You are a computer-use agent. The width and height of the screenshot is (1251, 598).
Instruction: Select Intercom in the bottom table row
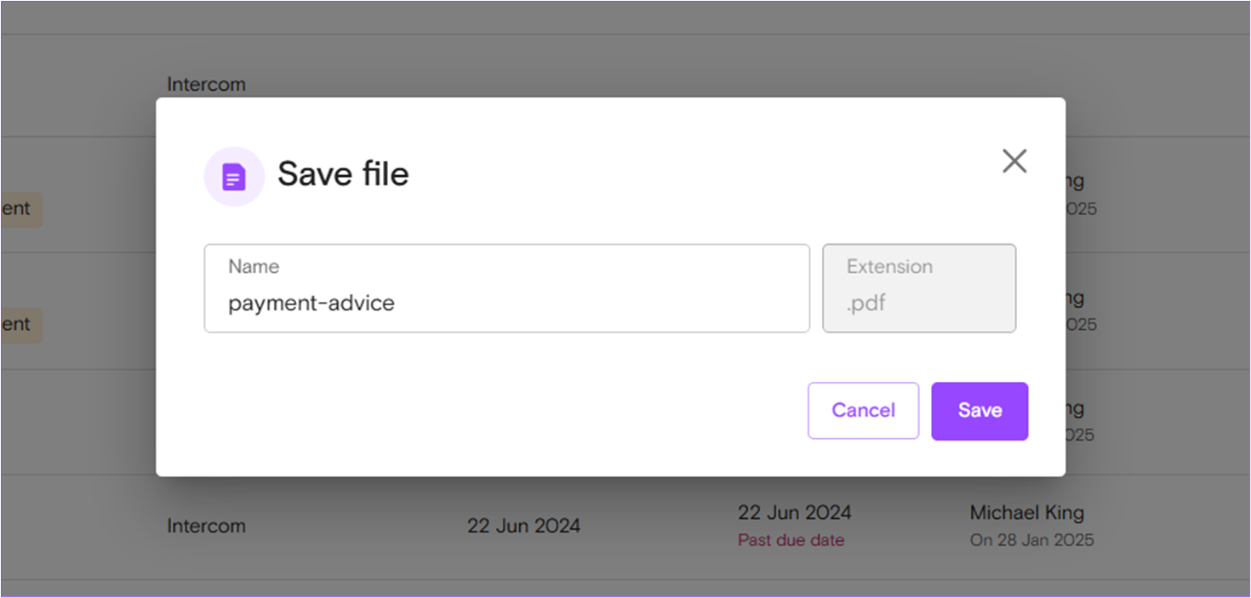206,526
